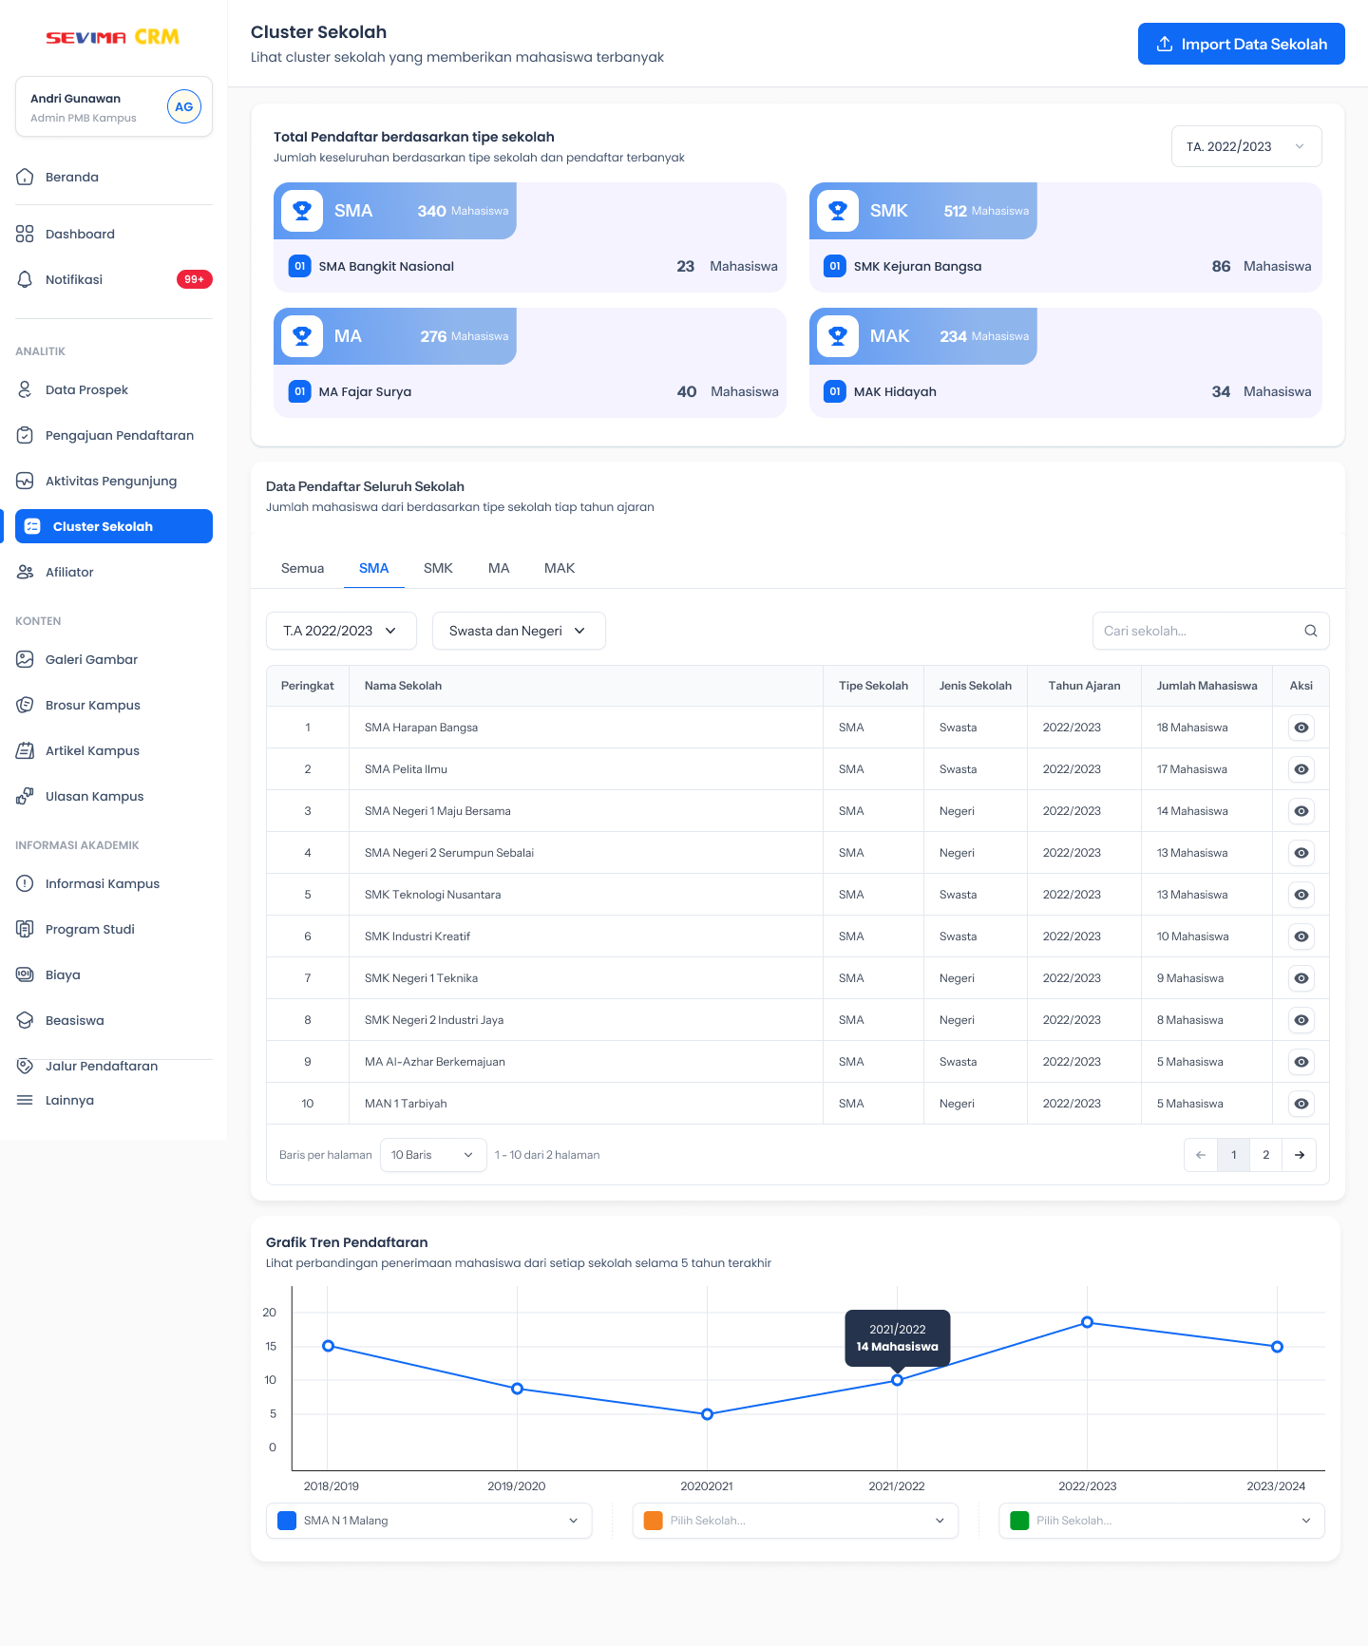Click eye icon for SMA Negeri 1 Maju Bersama

[x=1301, y=811]
